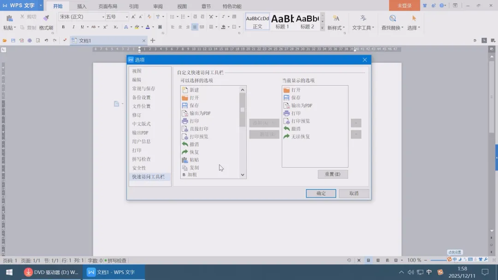Click the undo arrow in the quick access bar
The image size is (498, 280).
click(x=47, y=41)
